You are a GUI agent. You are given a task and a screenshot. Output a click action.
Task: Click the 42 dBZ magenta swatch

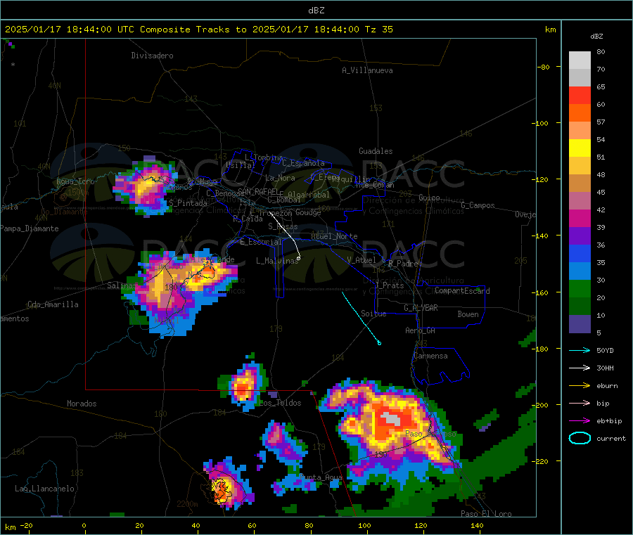(x=580, y=218)
